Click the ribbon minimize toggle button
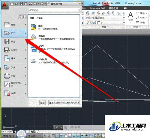 click(125, 8)
